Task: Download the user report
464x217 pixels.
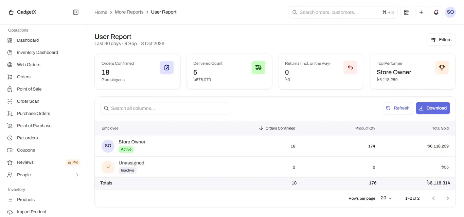Action: [x=433, y=108]
